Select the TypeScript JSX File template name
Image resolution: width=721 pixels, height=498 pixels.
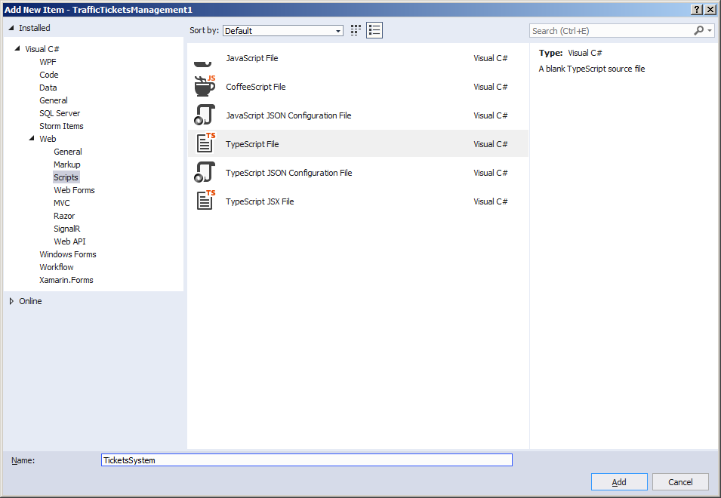click(260, 201)
